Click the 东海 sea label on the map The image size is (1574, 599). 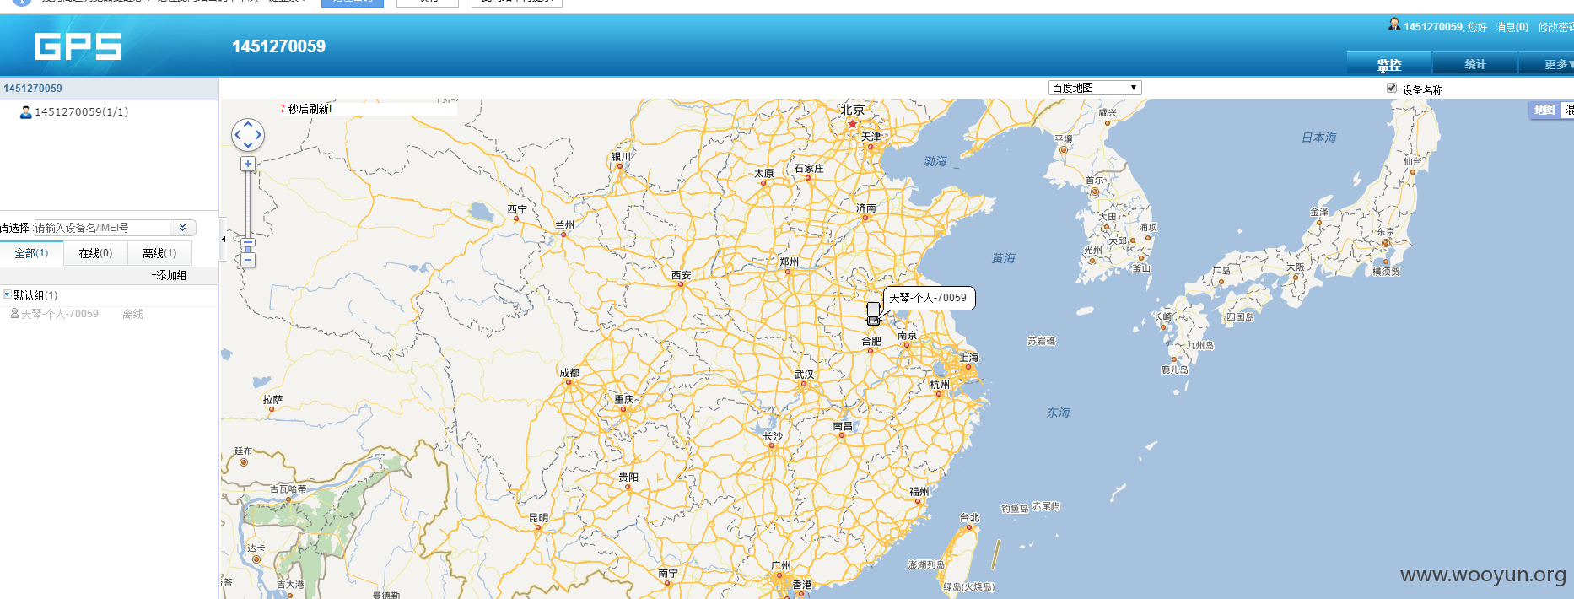click(x=1059, y=413)
